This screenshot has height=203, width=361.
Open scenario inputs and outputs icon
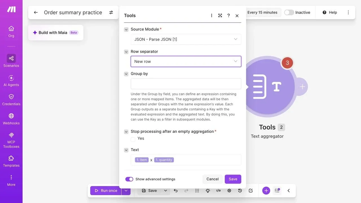click(x=219, y=191)
